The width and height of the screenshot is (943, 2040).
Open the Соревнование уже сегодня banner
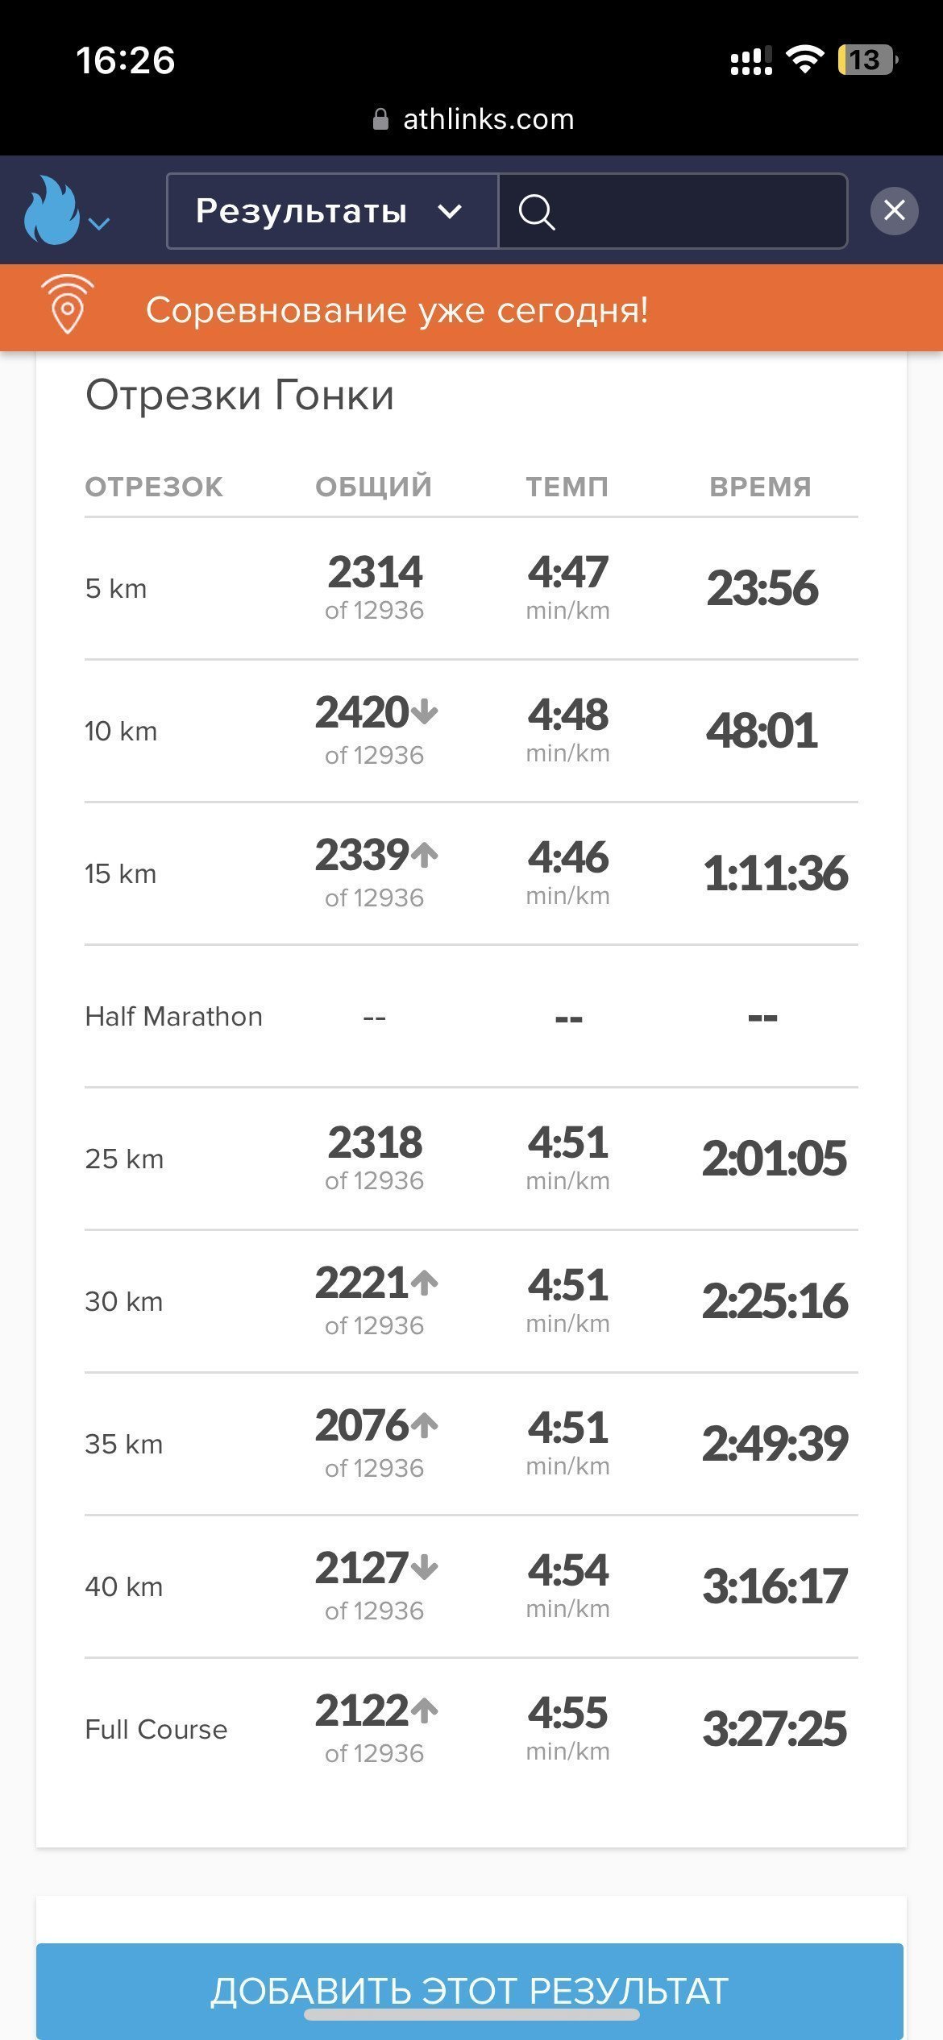pos(471,309)
